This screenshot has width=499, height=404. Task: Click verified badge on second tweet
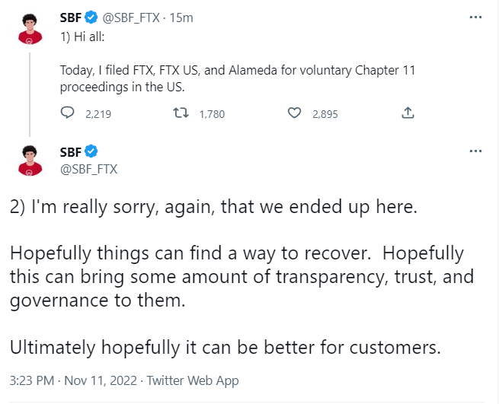[91, 151]
